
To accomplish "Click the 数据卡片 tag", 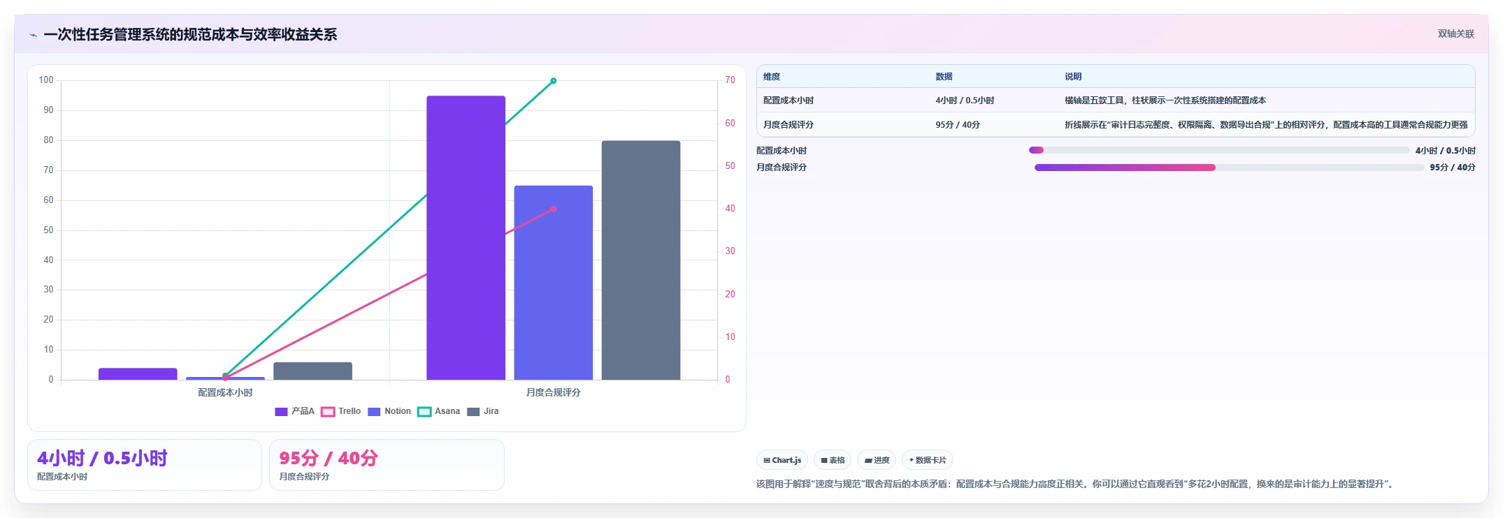I will [x=928, y=460].
